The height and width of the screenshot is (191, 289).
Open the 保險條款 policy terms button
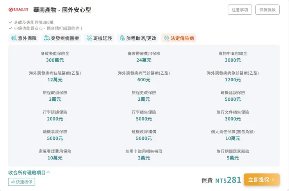[x=268, y=10]
